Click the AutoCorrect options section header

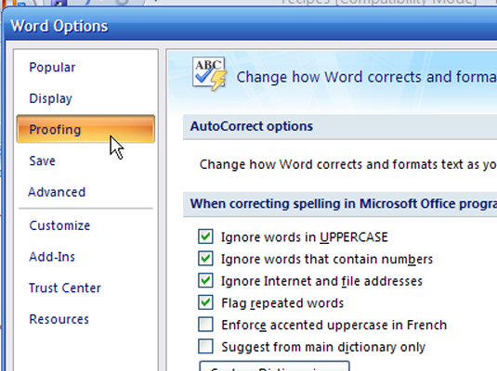tap(340, 127)
